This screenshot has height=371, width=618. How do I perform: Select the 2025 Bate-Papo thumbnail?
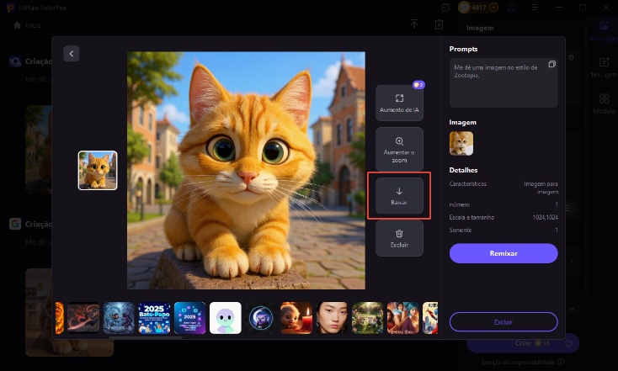[x=154, y=318]
